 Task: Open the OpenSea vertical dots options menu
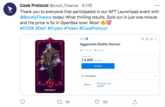pyautogui.click(x=156, y=39)
